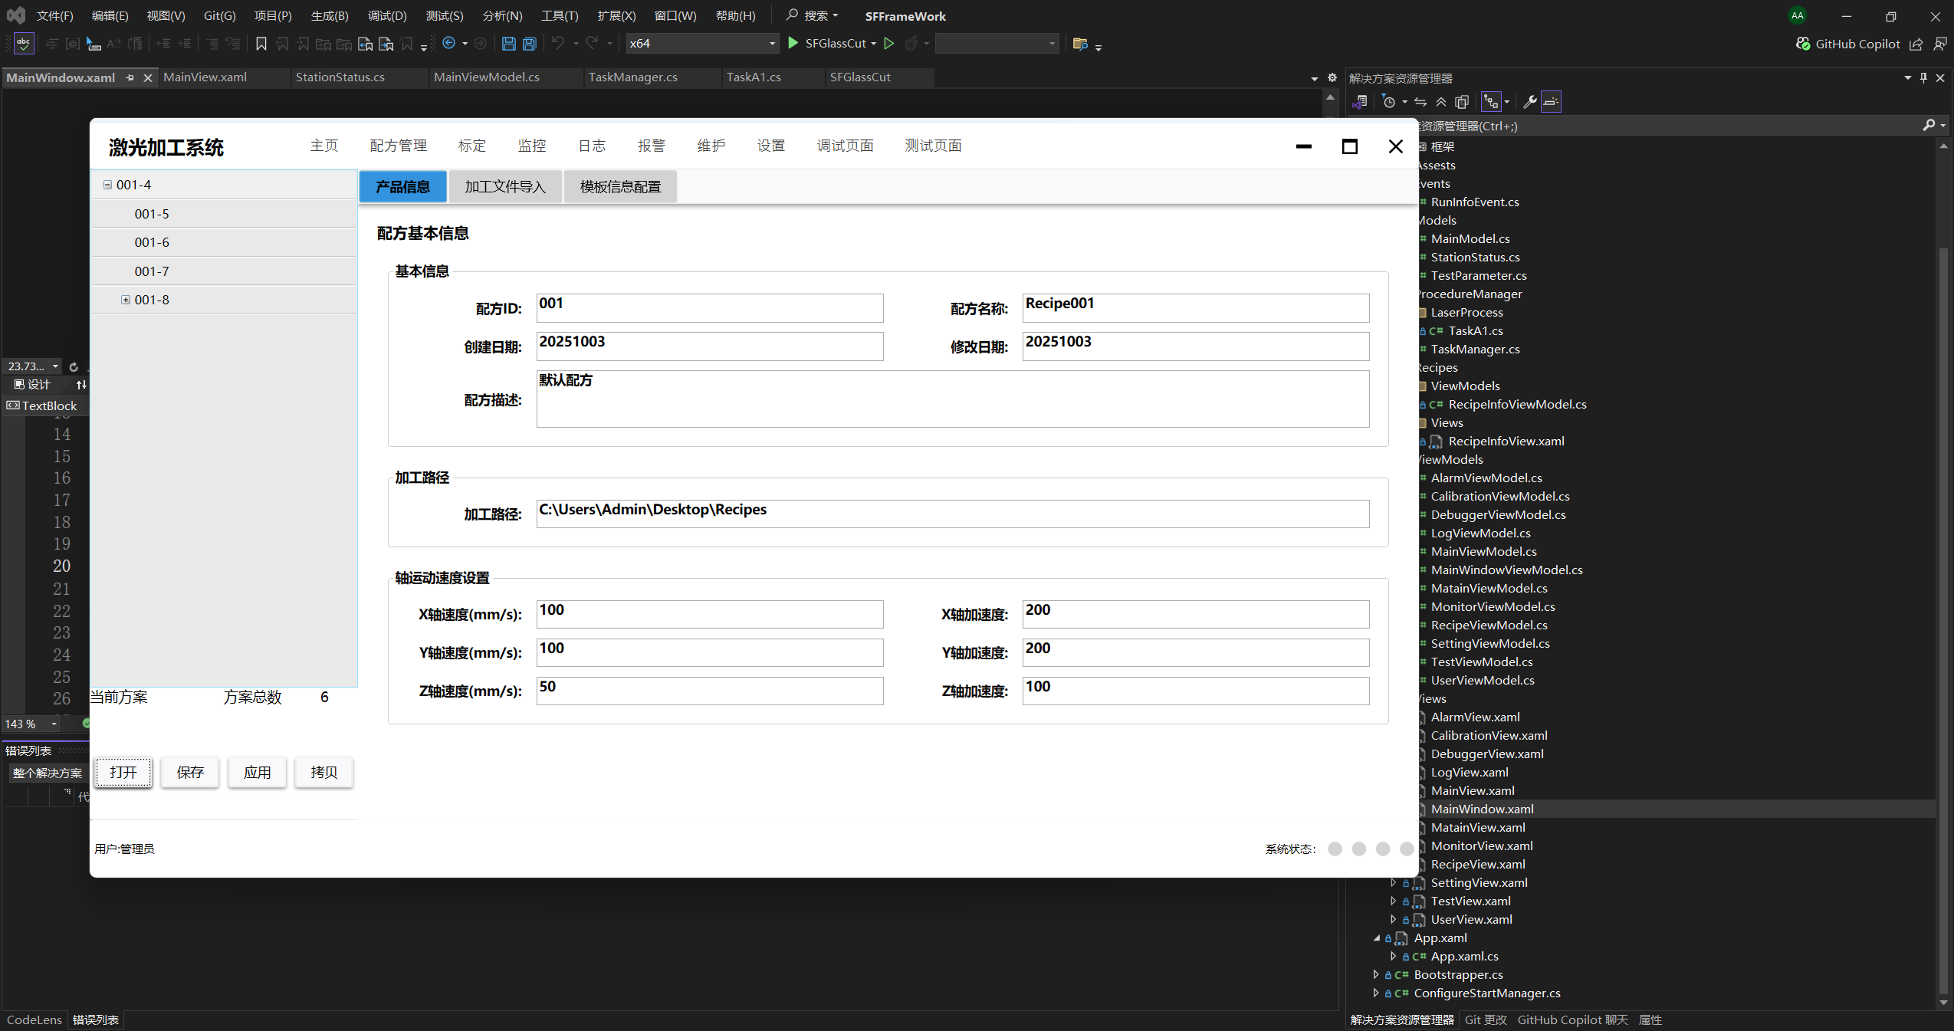Collapse the 001-4 tree node
Image resolution: width=1954 pixels, height=1031 pixels.
click(x=107, y=185)
